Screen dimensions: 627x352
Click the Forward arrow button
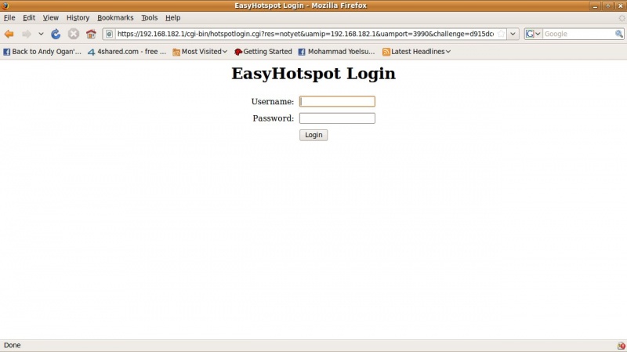coord(27,34)
